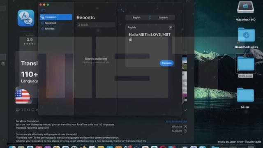Swap languages with the arrows icon
This screenshot has height=148, width=263.
(150, 17)
